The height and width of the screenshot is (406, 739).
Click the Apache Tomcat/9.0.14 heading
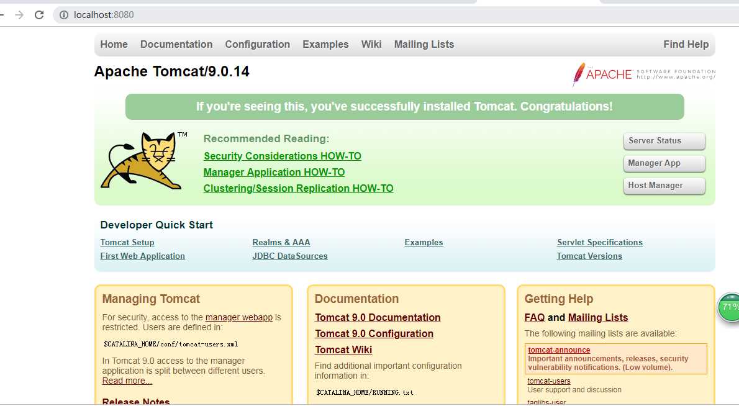(x=172, y=71)
